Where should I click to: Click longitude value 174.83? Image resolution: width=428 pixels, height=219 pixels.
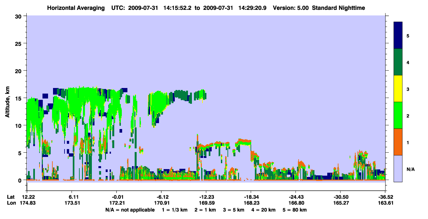coord(29,203)
